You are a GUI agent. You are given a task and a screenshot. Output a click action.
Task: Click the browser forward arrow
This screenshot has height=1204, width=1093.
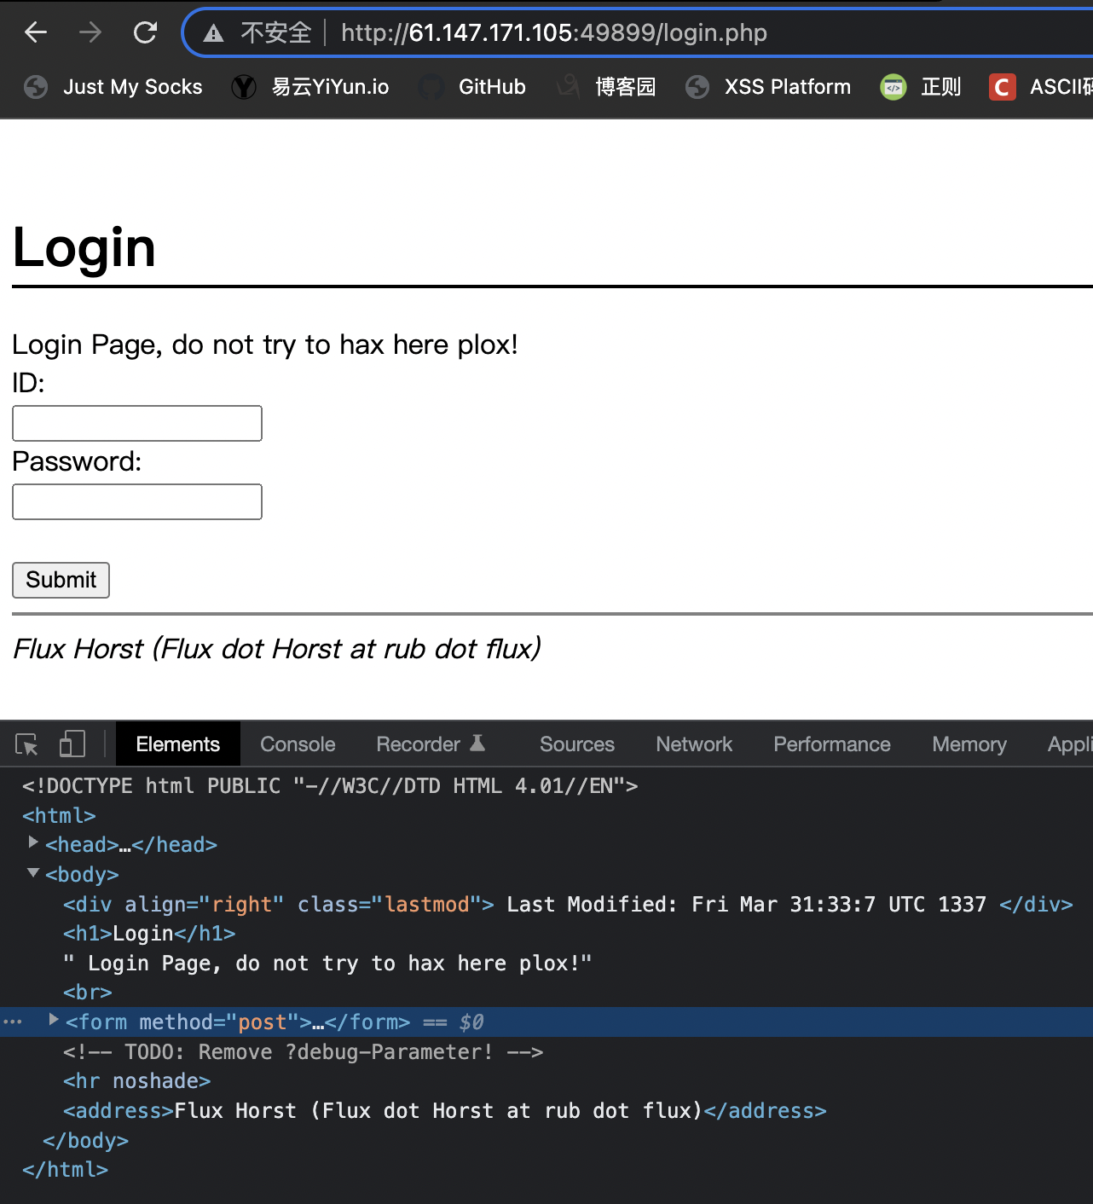pyautogui.click(x=90, y=32)
